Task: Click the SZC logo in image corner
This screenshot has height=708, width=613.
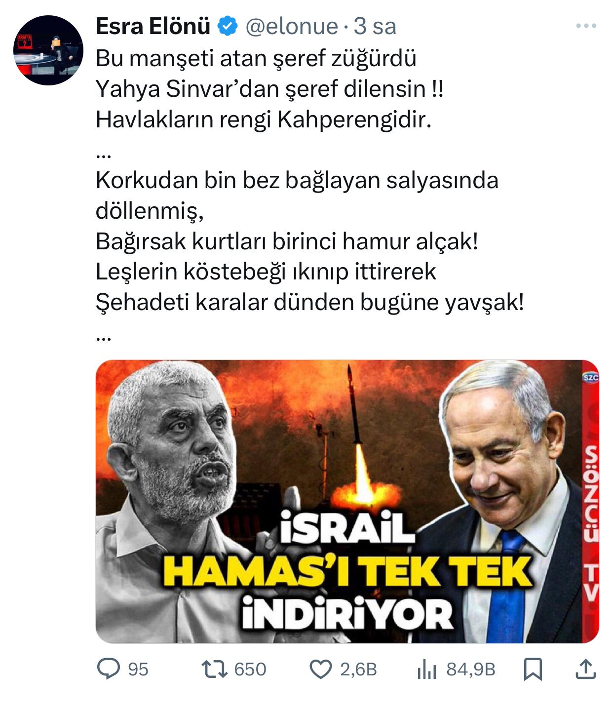Action: [590, 378]
